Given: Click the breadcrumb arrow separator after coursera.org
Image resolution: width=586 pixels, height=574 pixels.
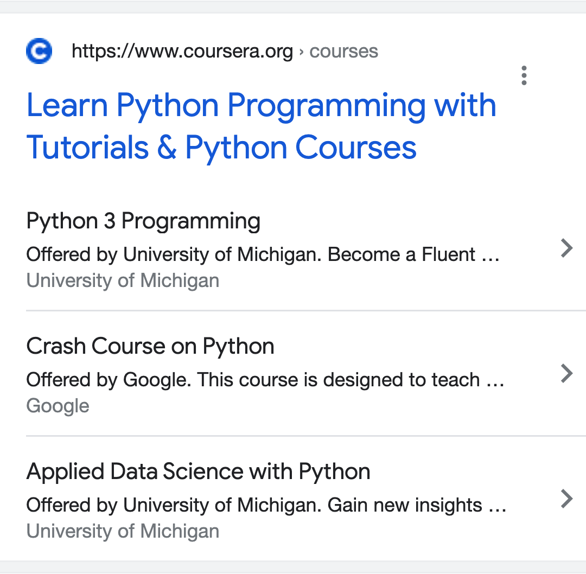Looking at the screenshot, I should point(301,52).
